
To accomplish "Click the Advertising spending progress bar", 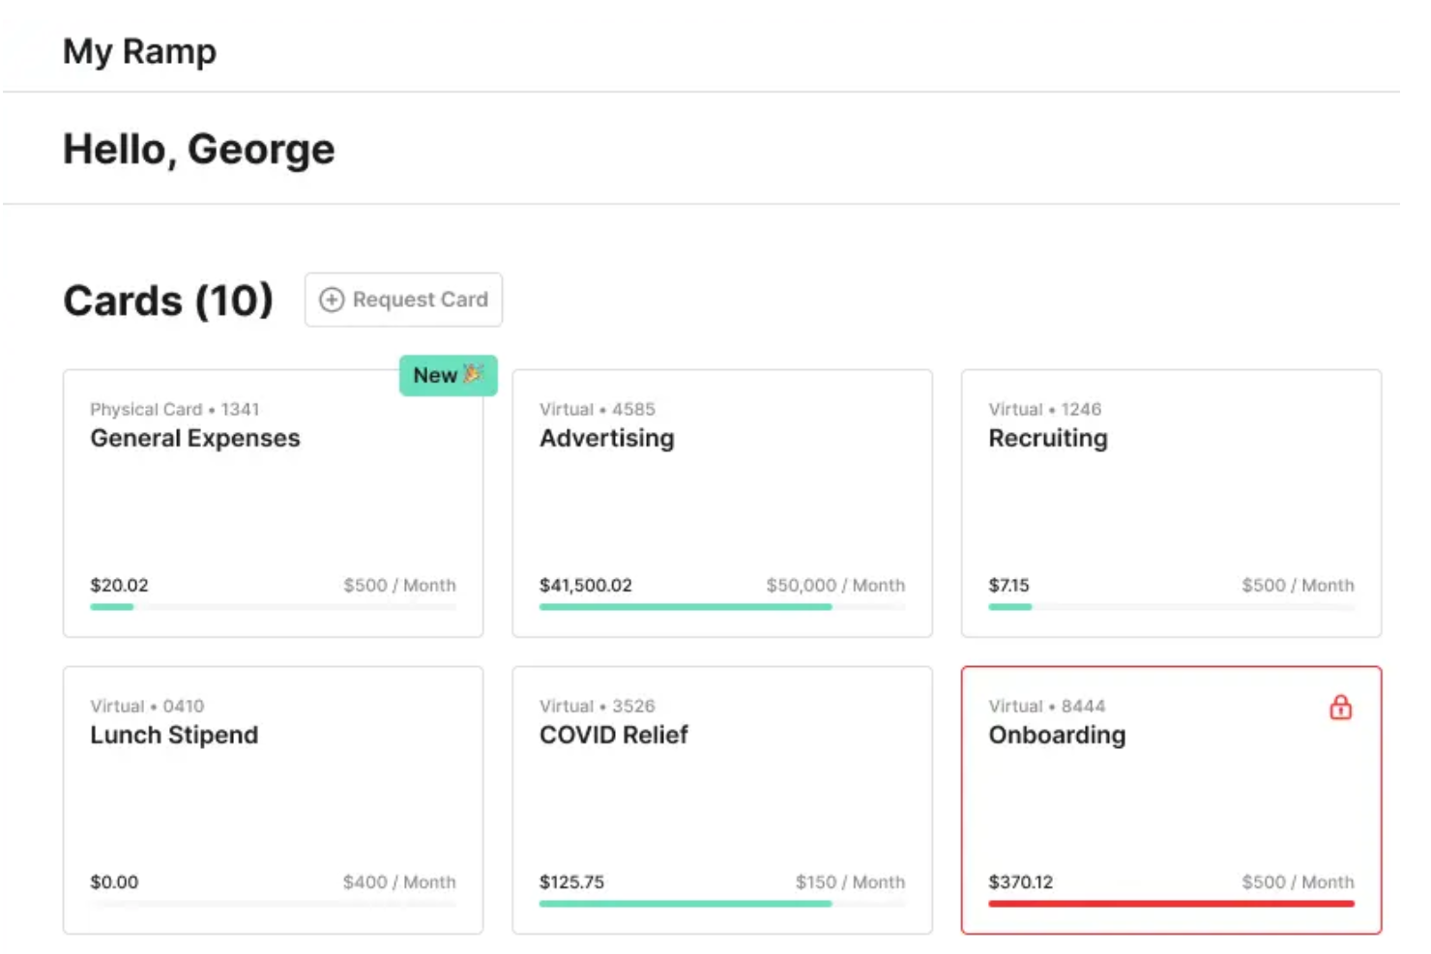I will [x=722, y=607].
